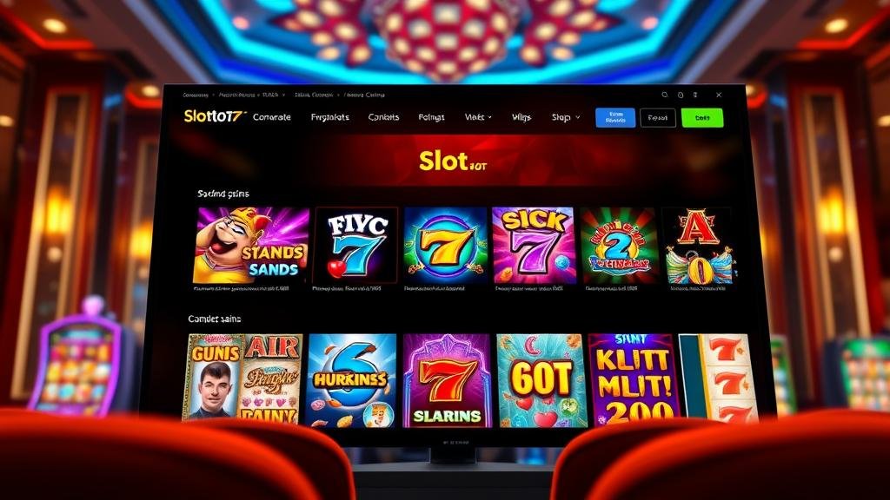
Task: Open the Sick 7 slot game
Action: point(534,245)
